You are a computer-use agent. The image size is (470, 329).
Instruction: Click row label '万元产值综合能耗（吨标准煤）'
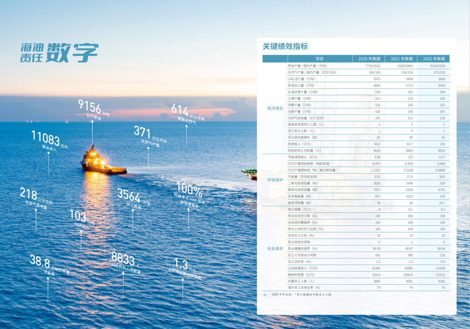pos(310,164)
